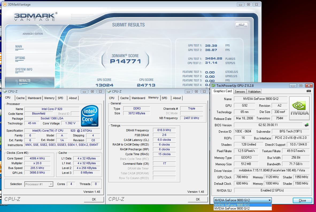Open the GPU selection dropdown in GPU-Z

click(243, 200)
